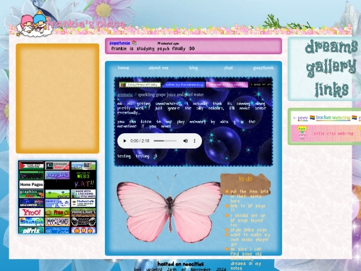Screen dimensions: 361x271
Task: Click the Home Pages badge
Action: [x=31, y=185]
